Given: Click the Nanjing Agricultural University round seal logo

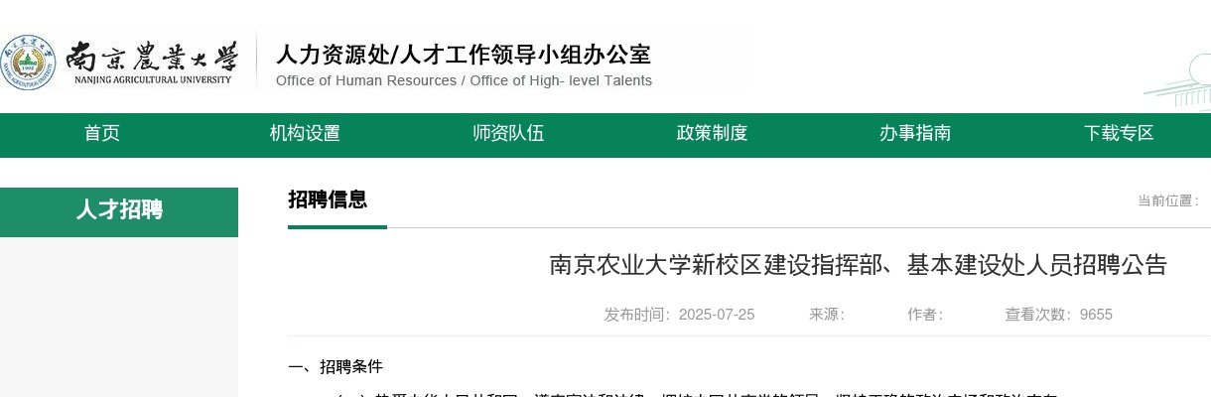Looking at the screenshot, I should pyautogui.click(x=28, y=62).
